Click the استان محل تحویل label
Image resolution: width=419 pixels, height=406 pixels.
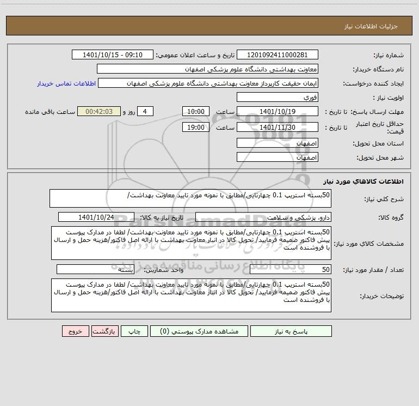pos(378,144)
